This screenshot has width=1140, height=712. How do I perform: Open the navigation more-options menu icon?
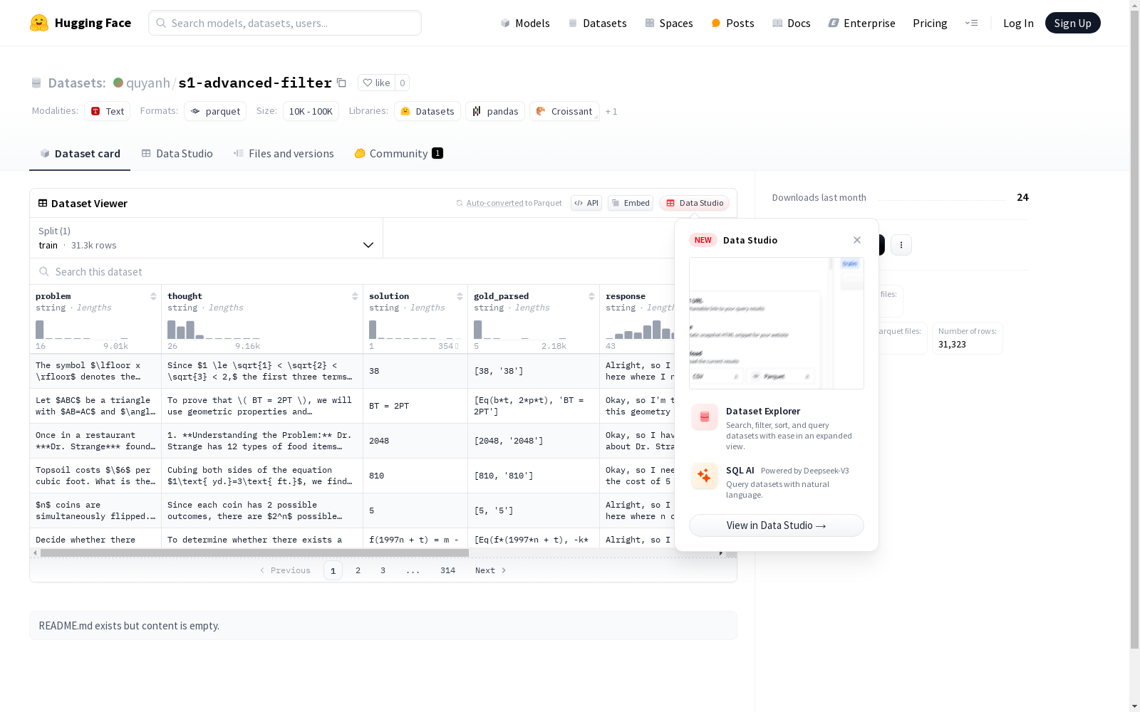coord(971,23)
